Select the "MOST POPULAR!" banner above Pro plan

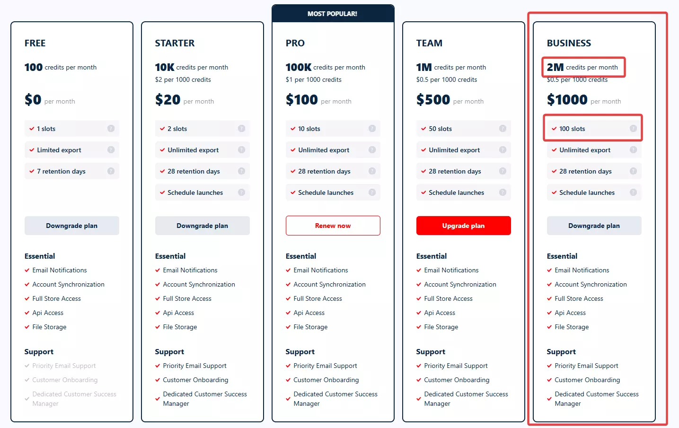click(333, 13)
